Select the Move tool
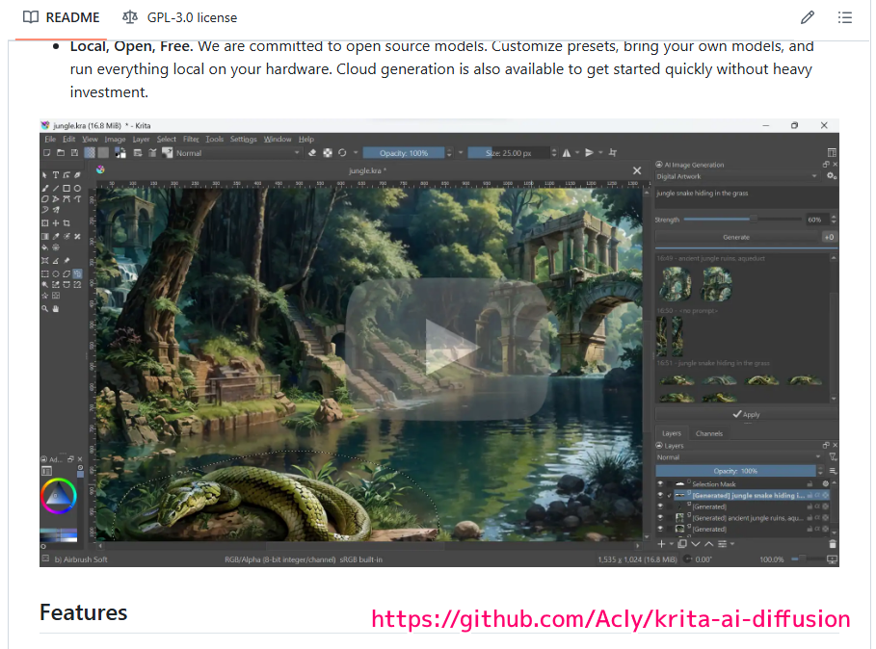876x649 pixels. tap(56, 223)
